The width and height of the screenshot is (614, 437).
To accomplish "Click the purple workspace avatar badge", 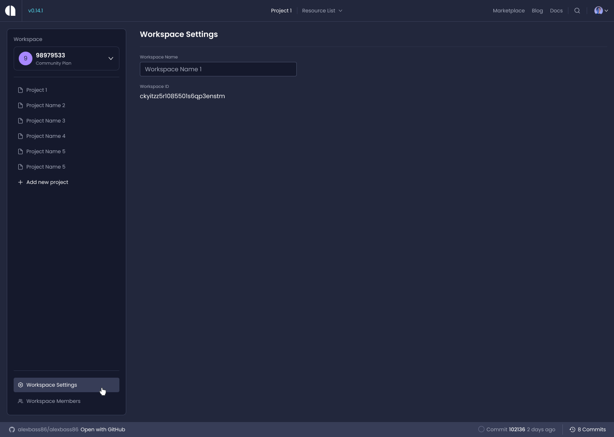I will [25, 58].
